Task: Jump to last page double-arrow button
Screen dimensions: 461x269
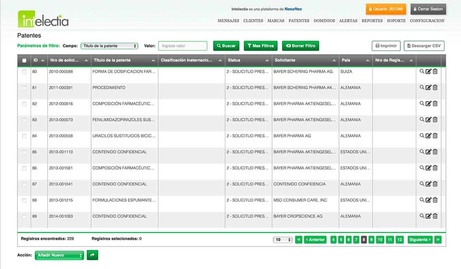Action: pos(438,240)
